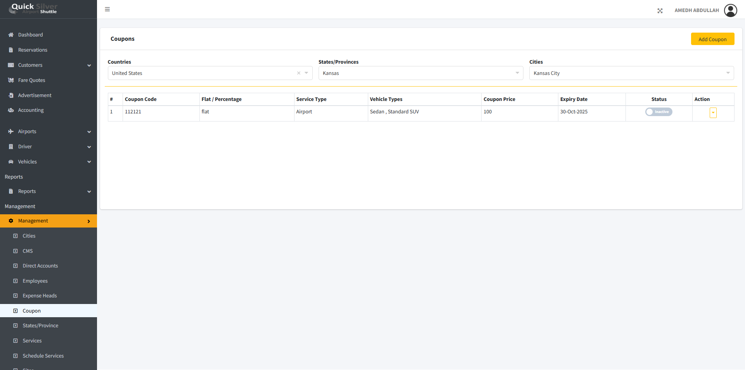Click the Add Coupon button
The width and height of the screenshot is (745, 370).
click(x=712, y=39)
